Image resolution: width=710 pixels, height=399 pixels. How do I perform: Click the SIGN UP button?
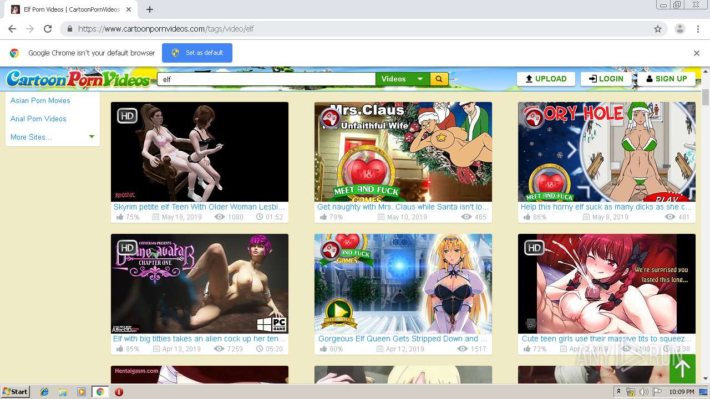pos(666,79)
